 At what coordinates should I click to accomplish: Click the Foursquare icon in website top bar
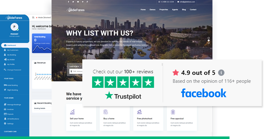87,2
